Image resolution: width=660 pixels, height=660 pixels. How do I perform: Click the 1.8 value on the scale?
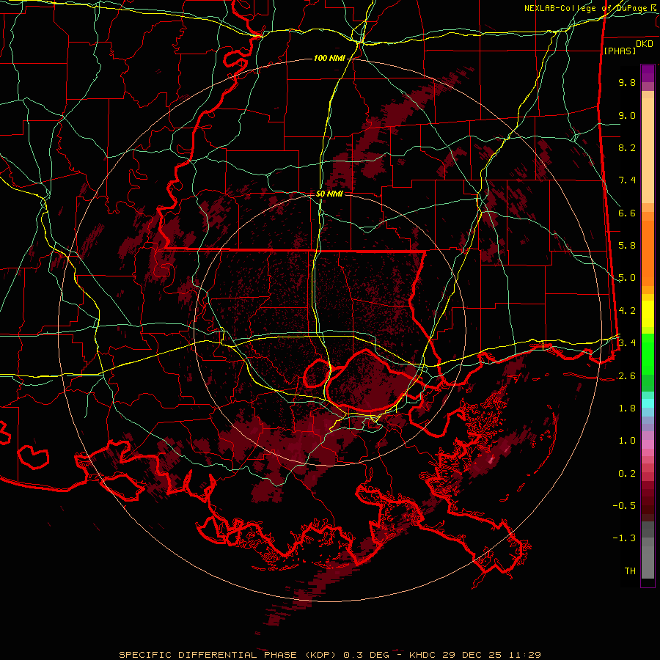[x=627, y=408]
